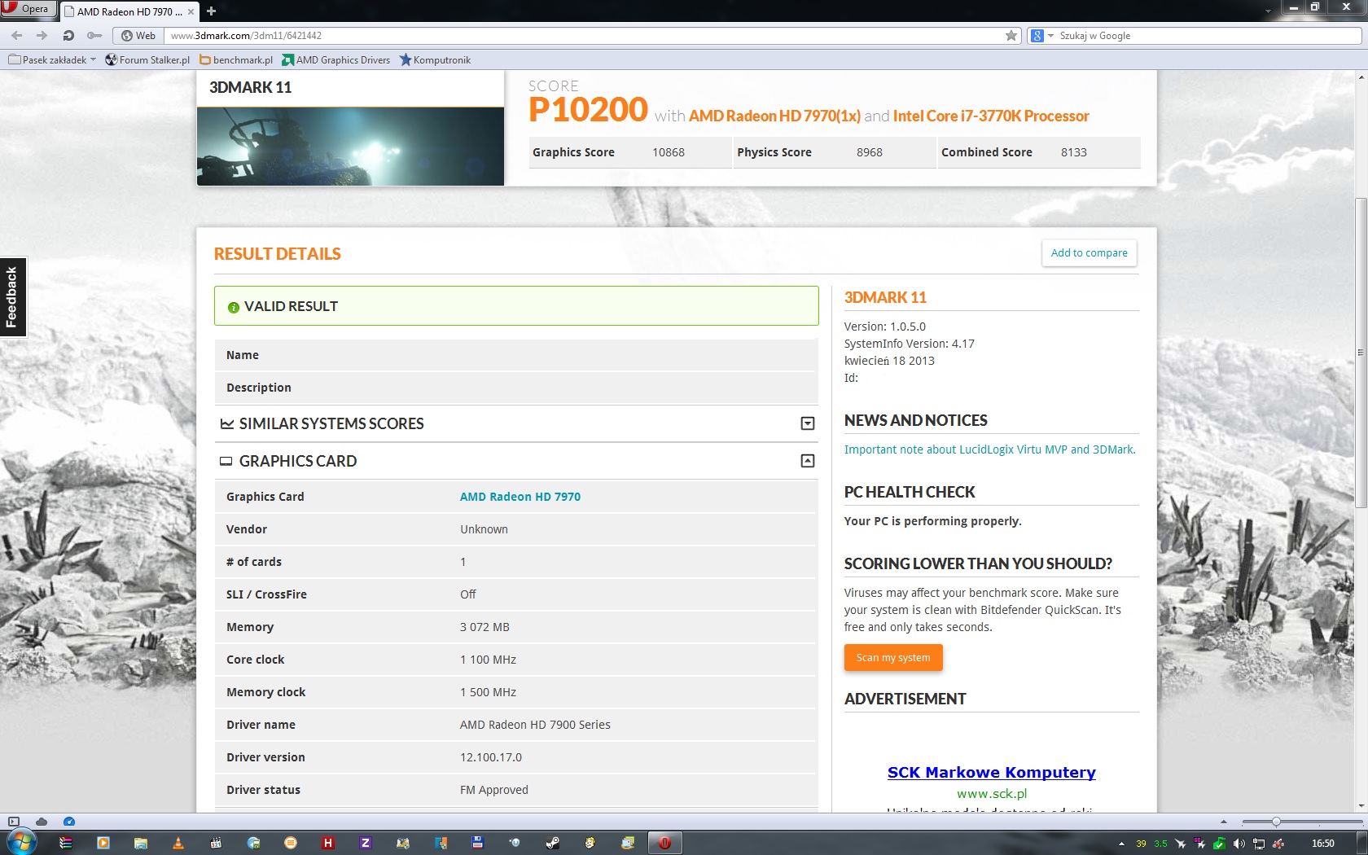Viewport: 1368px width, 855px height.
Task: Click the scrollbar up arrow
Action: click(x=1361, y=77)
